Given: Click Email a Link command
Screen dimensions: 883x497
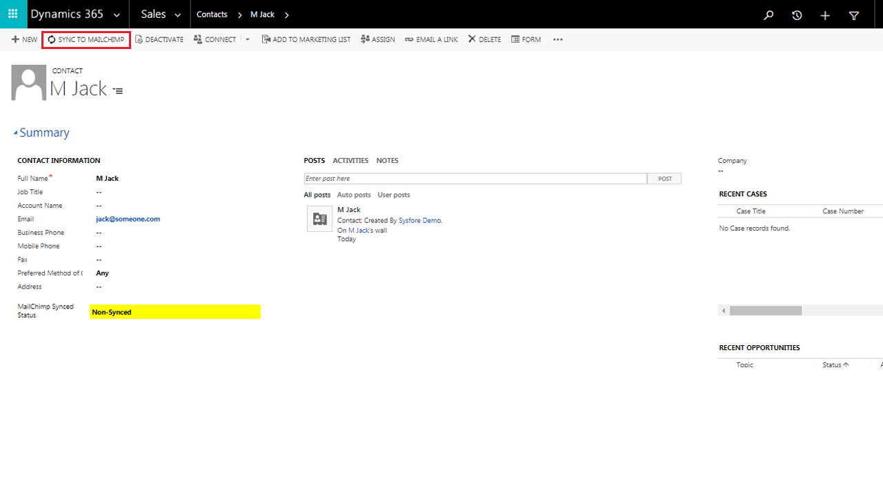Looking at the screenshot, I should click(431, 39).
